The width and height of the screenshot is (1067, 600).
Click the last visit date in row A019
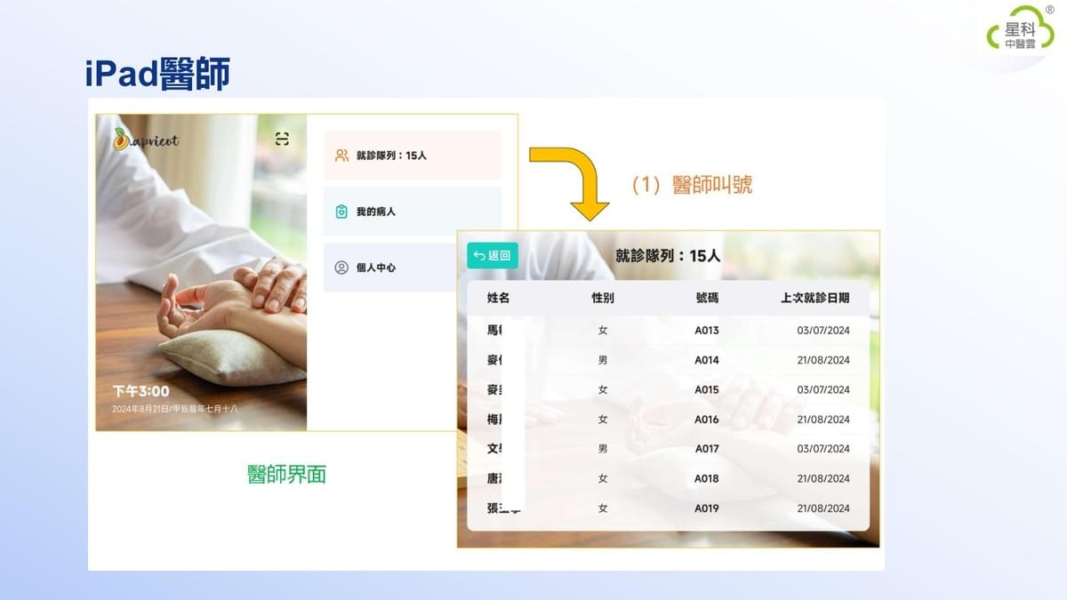click(823, 508)
